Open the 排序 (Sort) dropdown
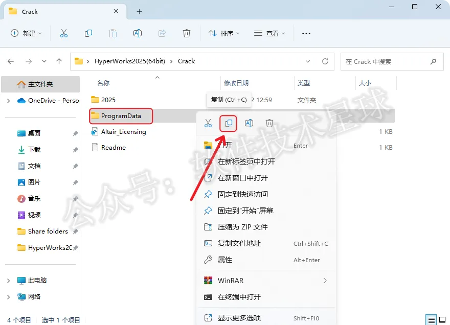 click(224, 33)
